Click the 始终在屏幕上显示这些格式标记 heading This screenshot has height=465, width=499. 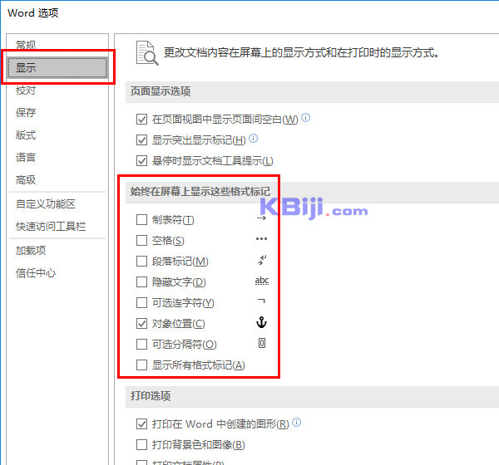point(200,192)
